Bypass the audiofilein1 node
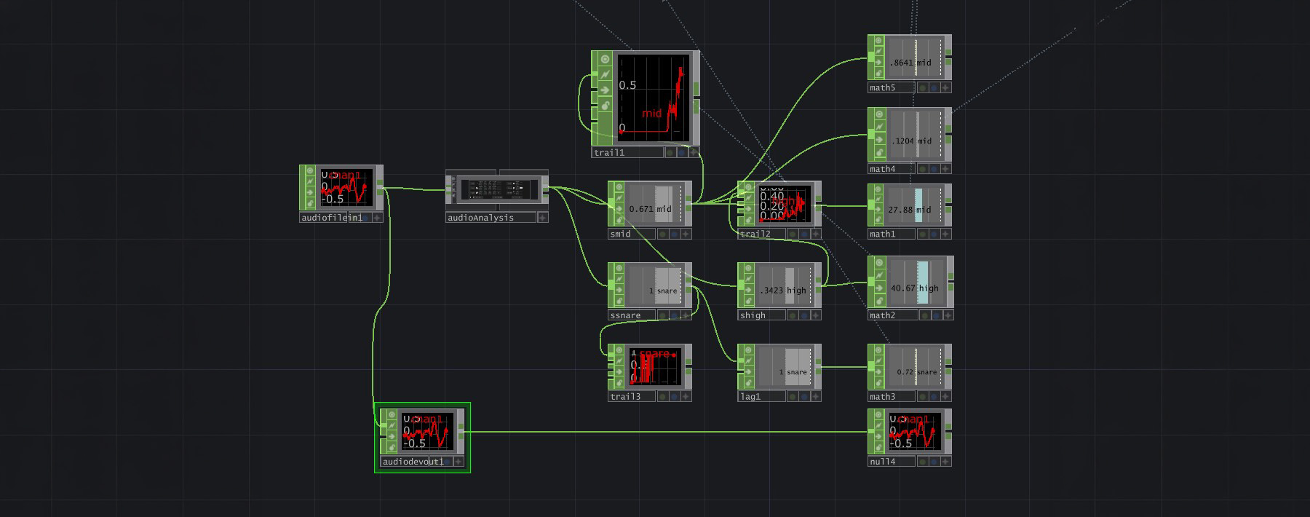The height and width of the screenshot is (517, 1310). click(x=311, y=192)
